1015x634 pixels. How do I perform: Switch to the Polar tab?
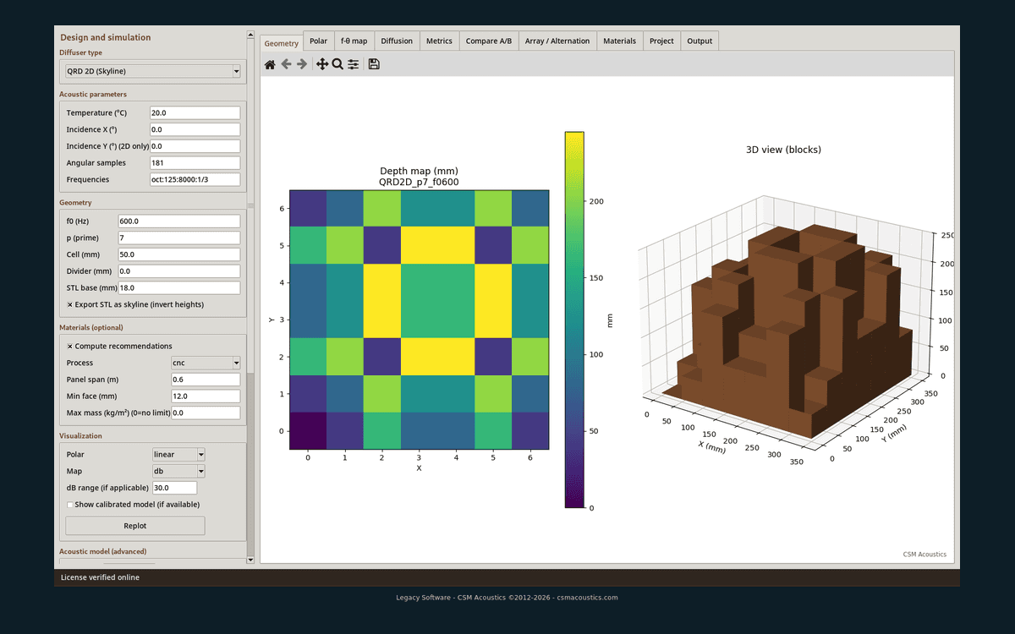coord(318,41)
